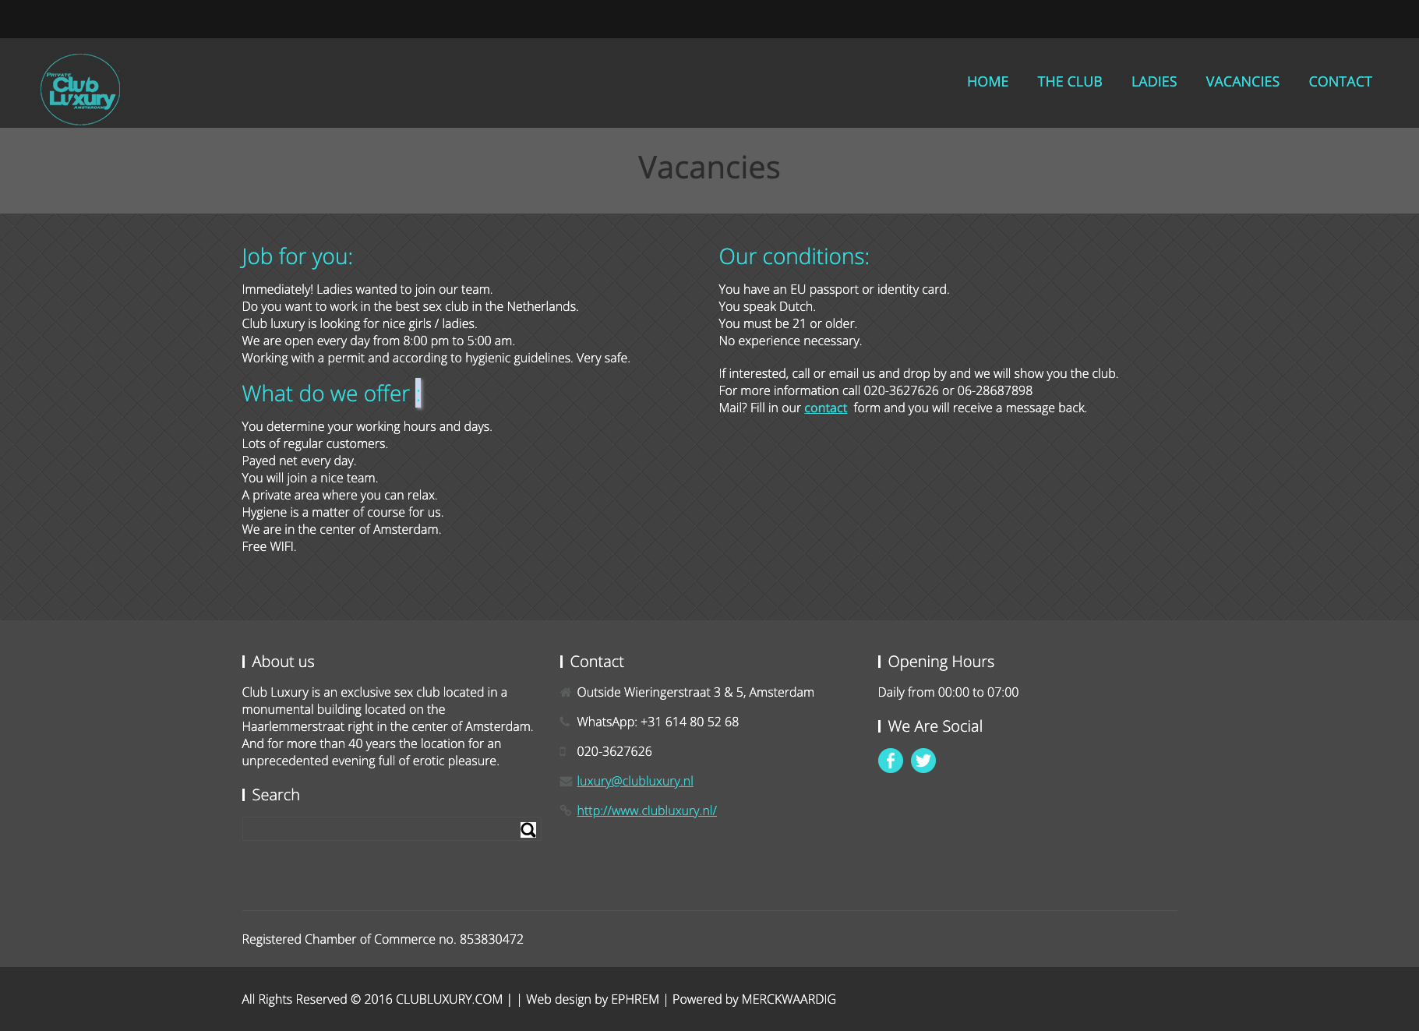Click the envelope icon beside email
Screen dimensions: 1419x1031
[x=566, y=782]
